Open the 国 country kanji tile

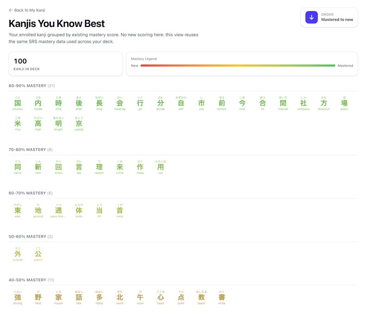[18, 103]
